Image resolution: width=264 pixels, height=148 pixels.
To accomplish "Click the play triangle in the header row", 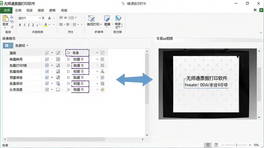I will (x=69, y=53).
